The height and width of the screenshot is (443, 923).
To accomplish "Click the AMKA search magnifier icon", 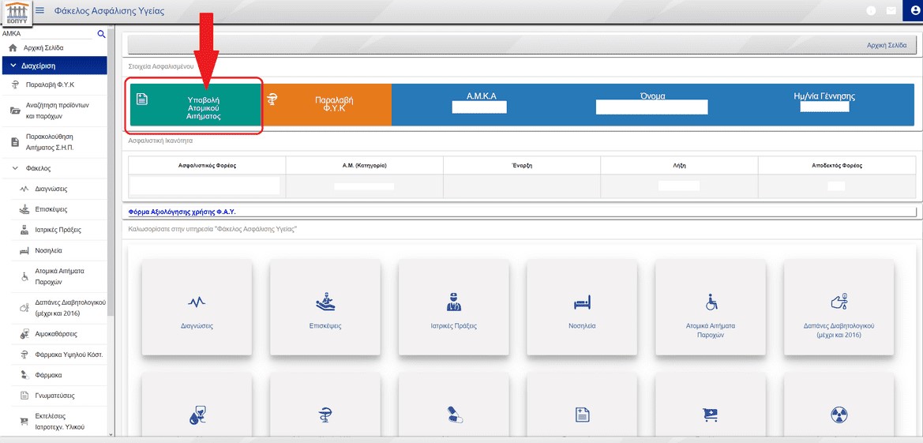I will [x=101, y=34].
